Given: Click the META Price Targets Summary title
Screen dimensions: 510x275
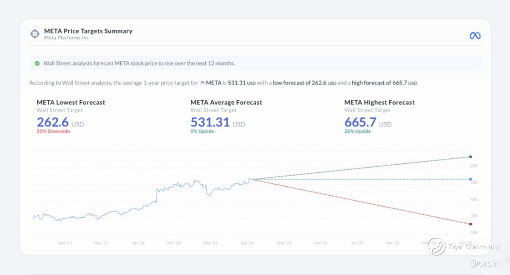Looking at the screenshot, I should [88, 31].
